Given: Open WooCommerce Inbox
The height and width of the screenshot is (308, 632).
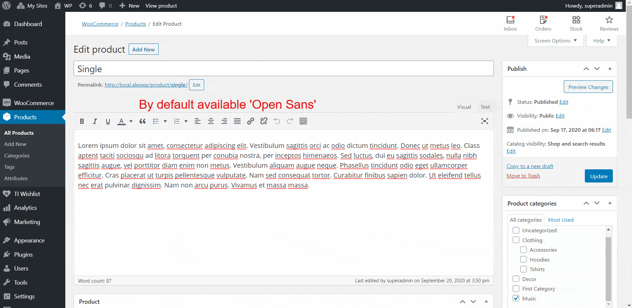Looking at the screenshot, I should [x=510, y=23].
